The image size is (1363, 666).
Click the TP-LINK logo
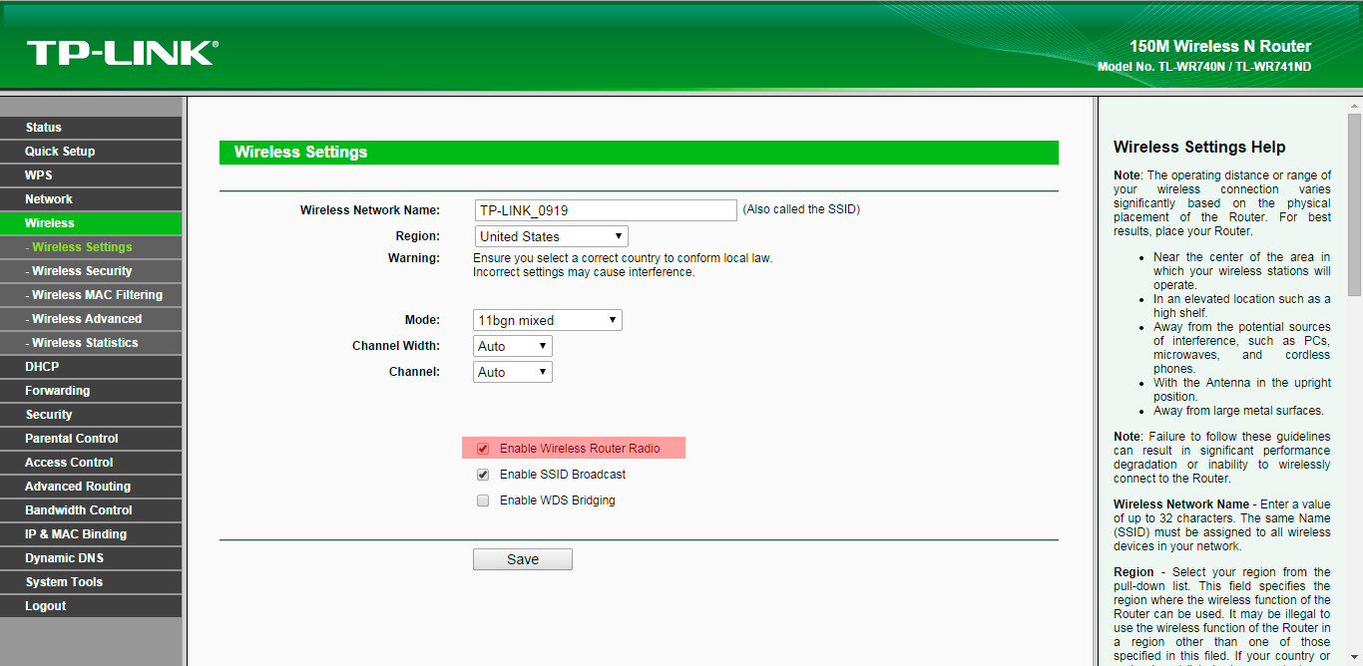(123, 53)
